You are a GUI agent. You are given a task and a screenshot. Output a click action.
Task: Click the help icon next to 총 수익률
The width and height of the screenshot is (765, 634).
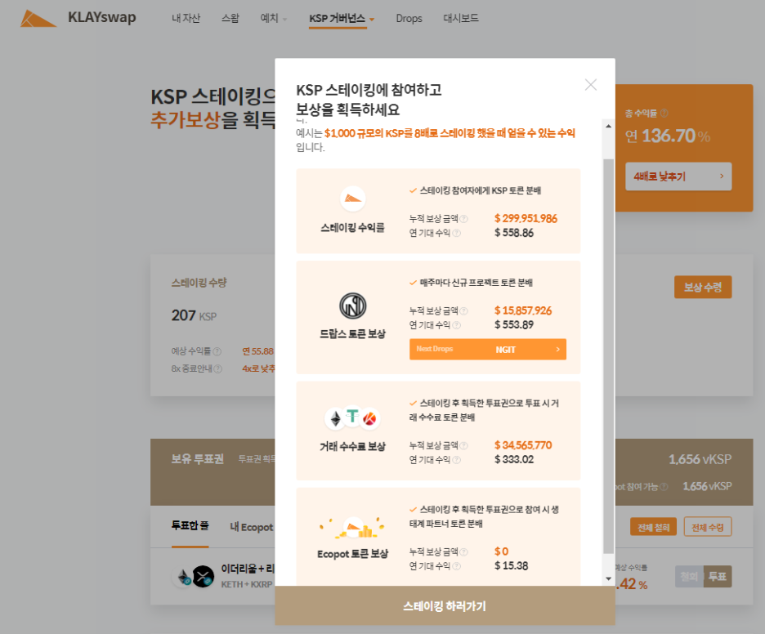[x=664, y=113]
